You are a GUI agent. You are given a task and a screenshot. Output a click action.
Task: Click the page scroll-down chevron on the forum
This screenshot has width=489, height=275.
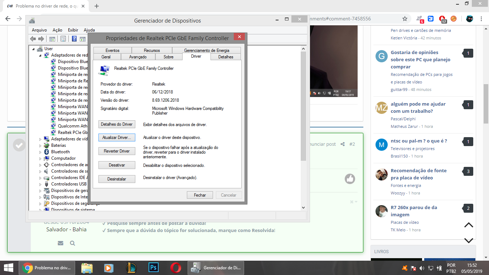[x=469, y=240]
